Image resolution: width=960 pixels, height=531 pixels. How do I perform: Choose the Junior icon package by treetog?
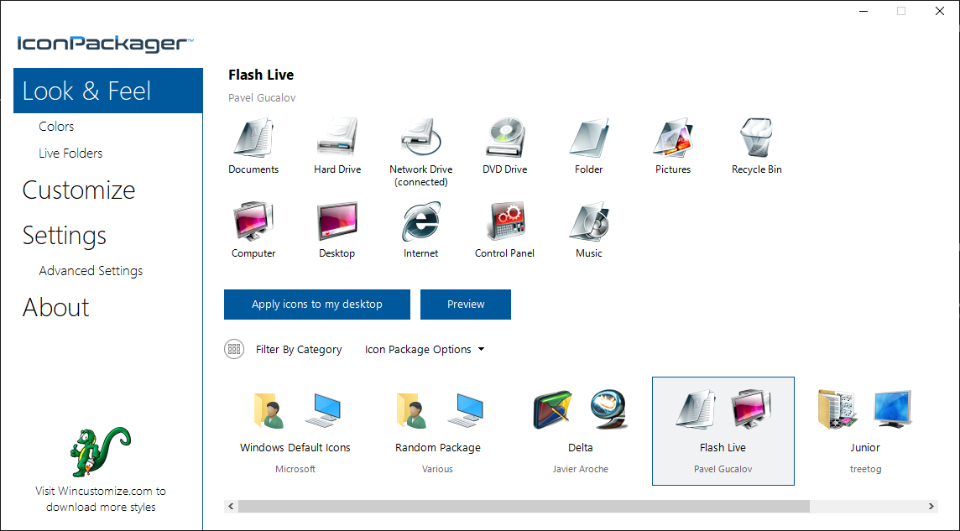point(865,430)
